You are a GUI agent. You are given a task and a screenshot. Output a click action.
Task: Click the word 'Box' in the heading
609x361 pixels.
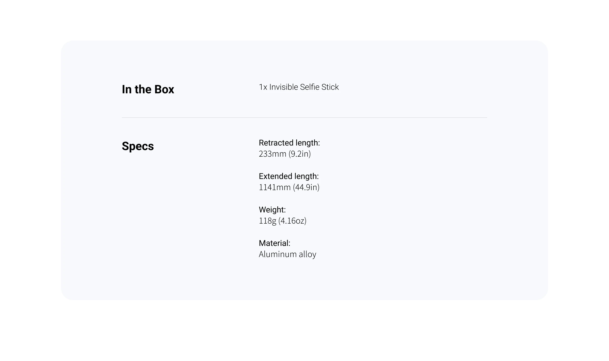[164, 89]
